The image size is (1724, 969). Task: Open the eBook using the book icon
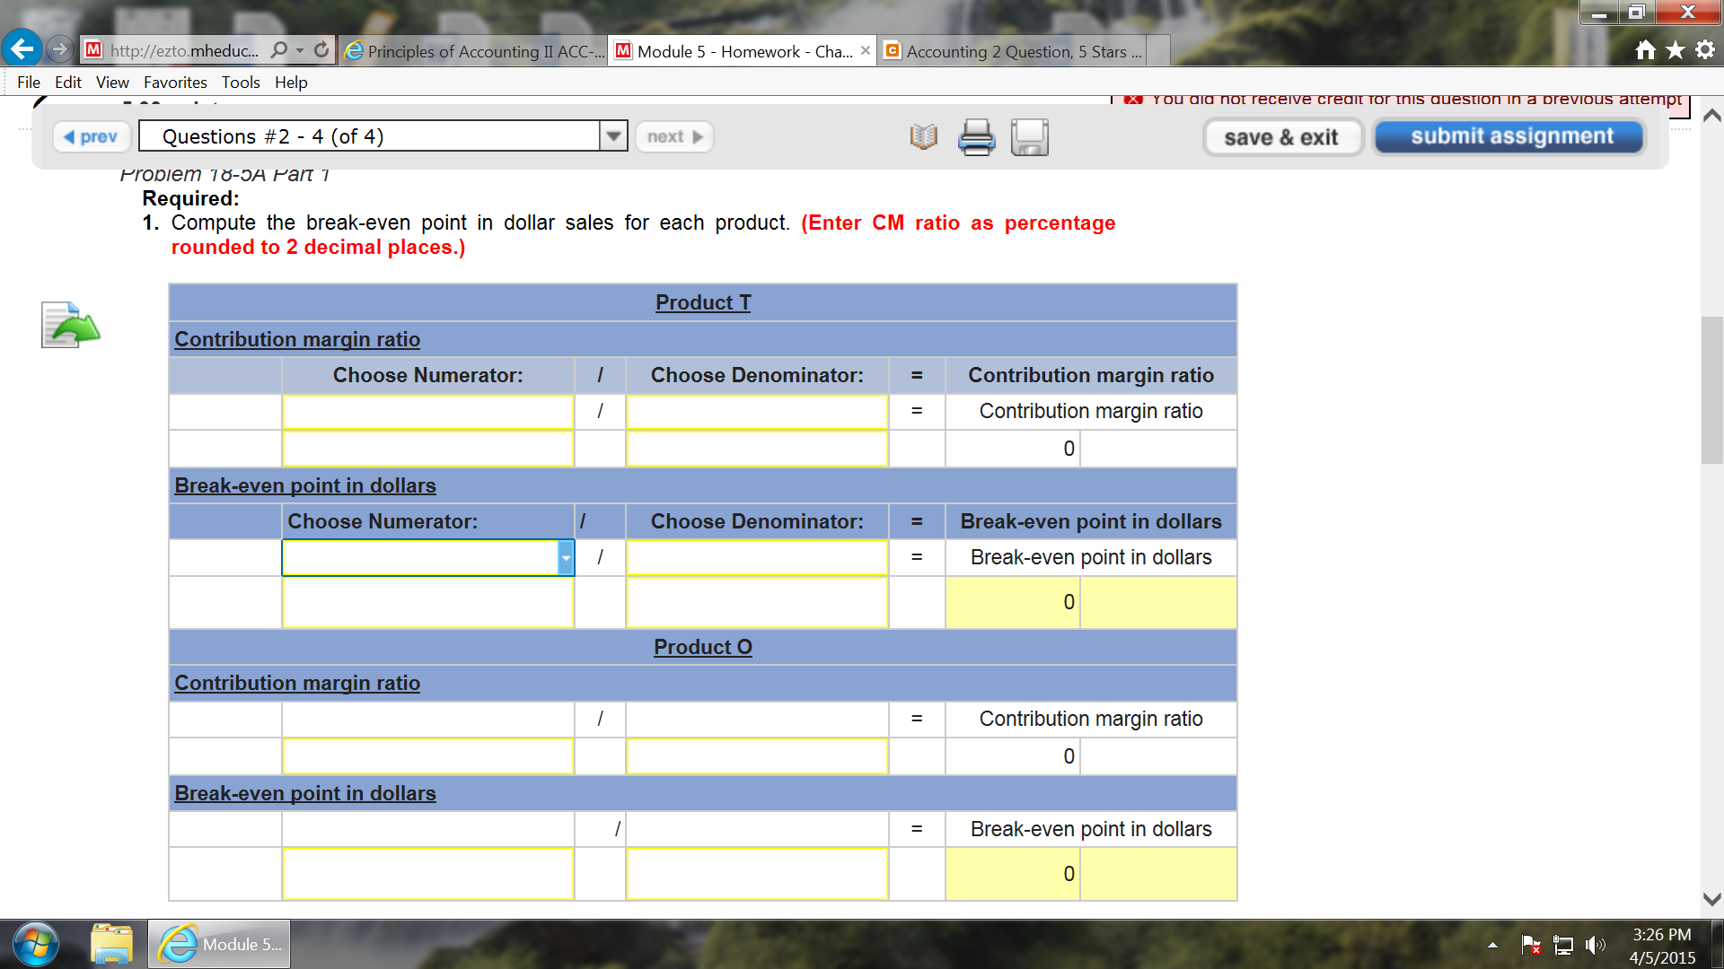click(x=921, y=136)
